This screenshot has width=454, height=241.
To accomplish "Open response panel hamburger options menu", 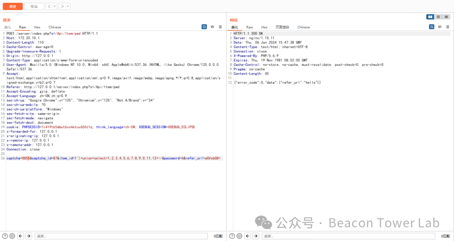I will click(x=448, y=27).
